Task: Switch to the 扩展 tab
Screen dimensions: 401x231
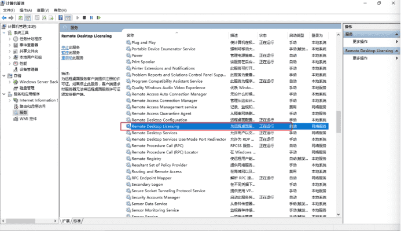Action: click(66, 221)
